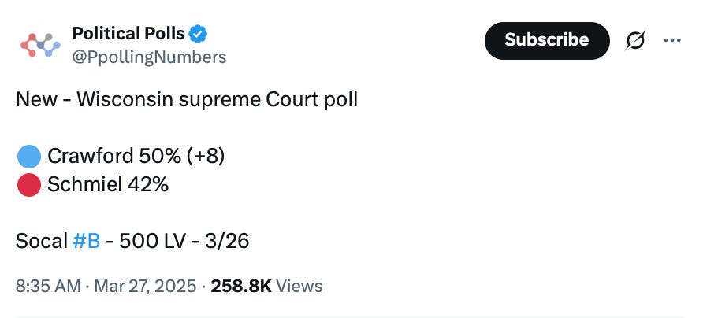Click the '500 LV - 3/26' text
Image resolution: width=703 pixels, height=318 pixels.
[x=184, y=242]
